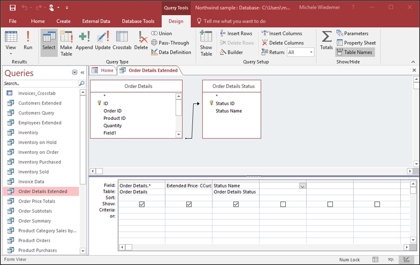Choose the Make Table query type
Viewport: 420px width, 265px height.
[66, 43]
